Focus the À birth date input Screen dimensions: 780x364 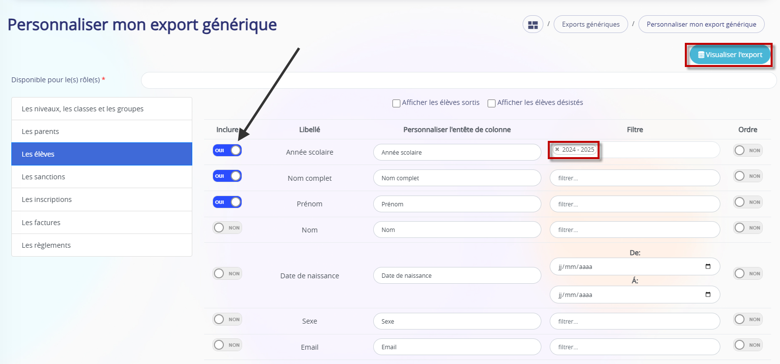pyautogui.click(x=635, y=295)
